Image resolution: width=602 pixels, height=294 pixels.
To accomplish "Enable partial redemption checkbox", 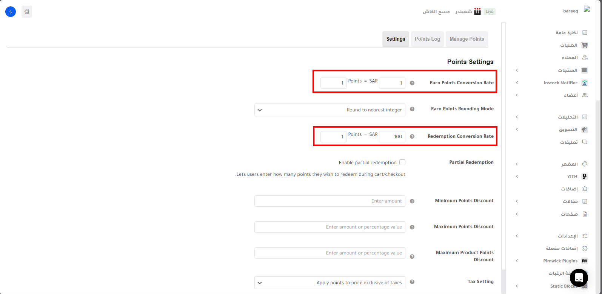I will (x=402, y=162).
